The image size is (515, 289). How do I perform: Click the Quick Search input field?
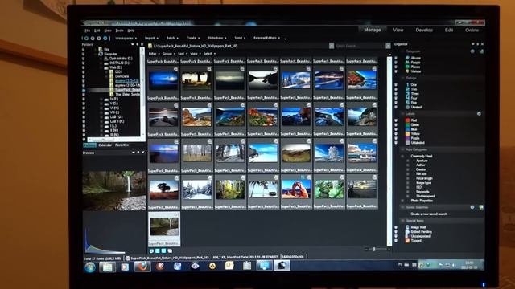click(x=360, y=46)
